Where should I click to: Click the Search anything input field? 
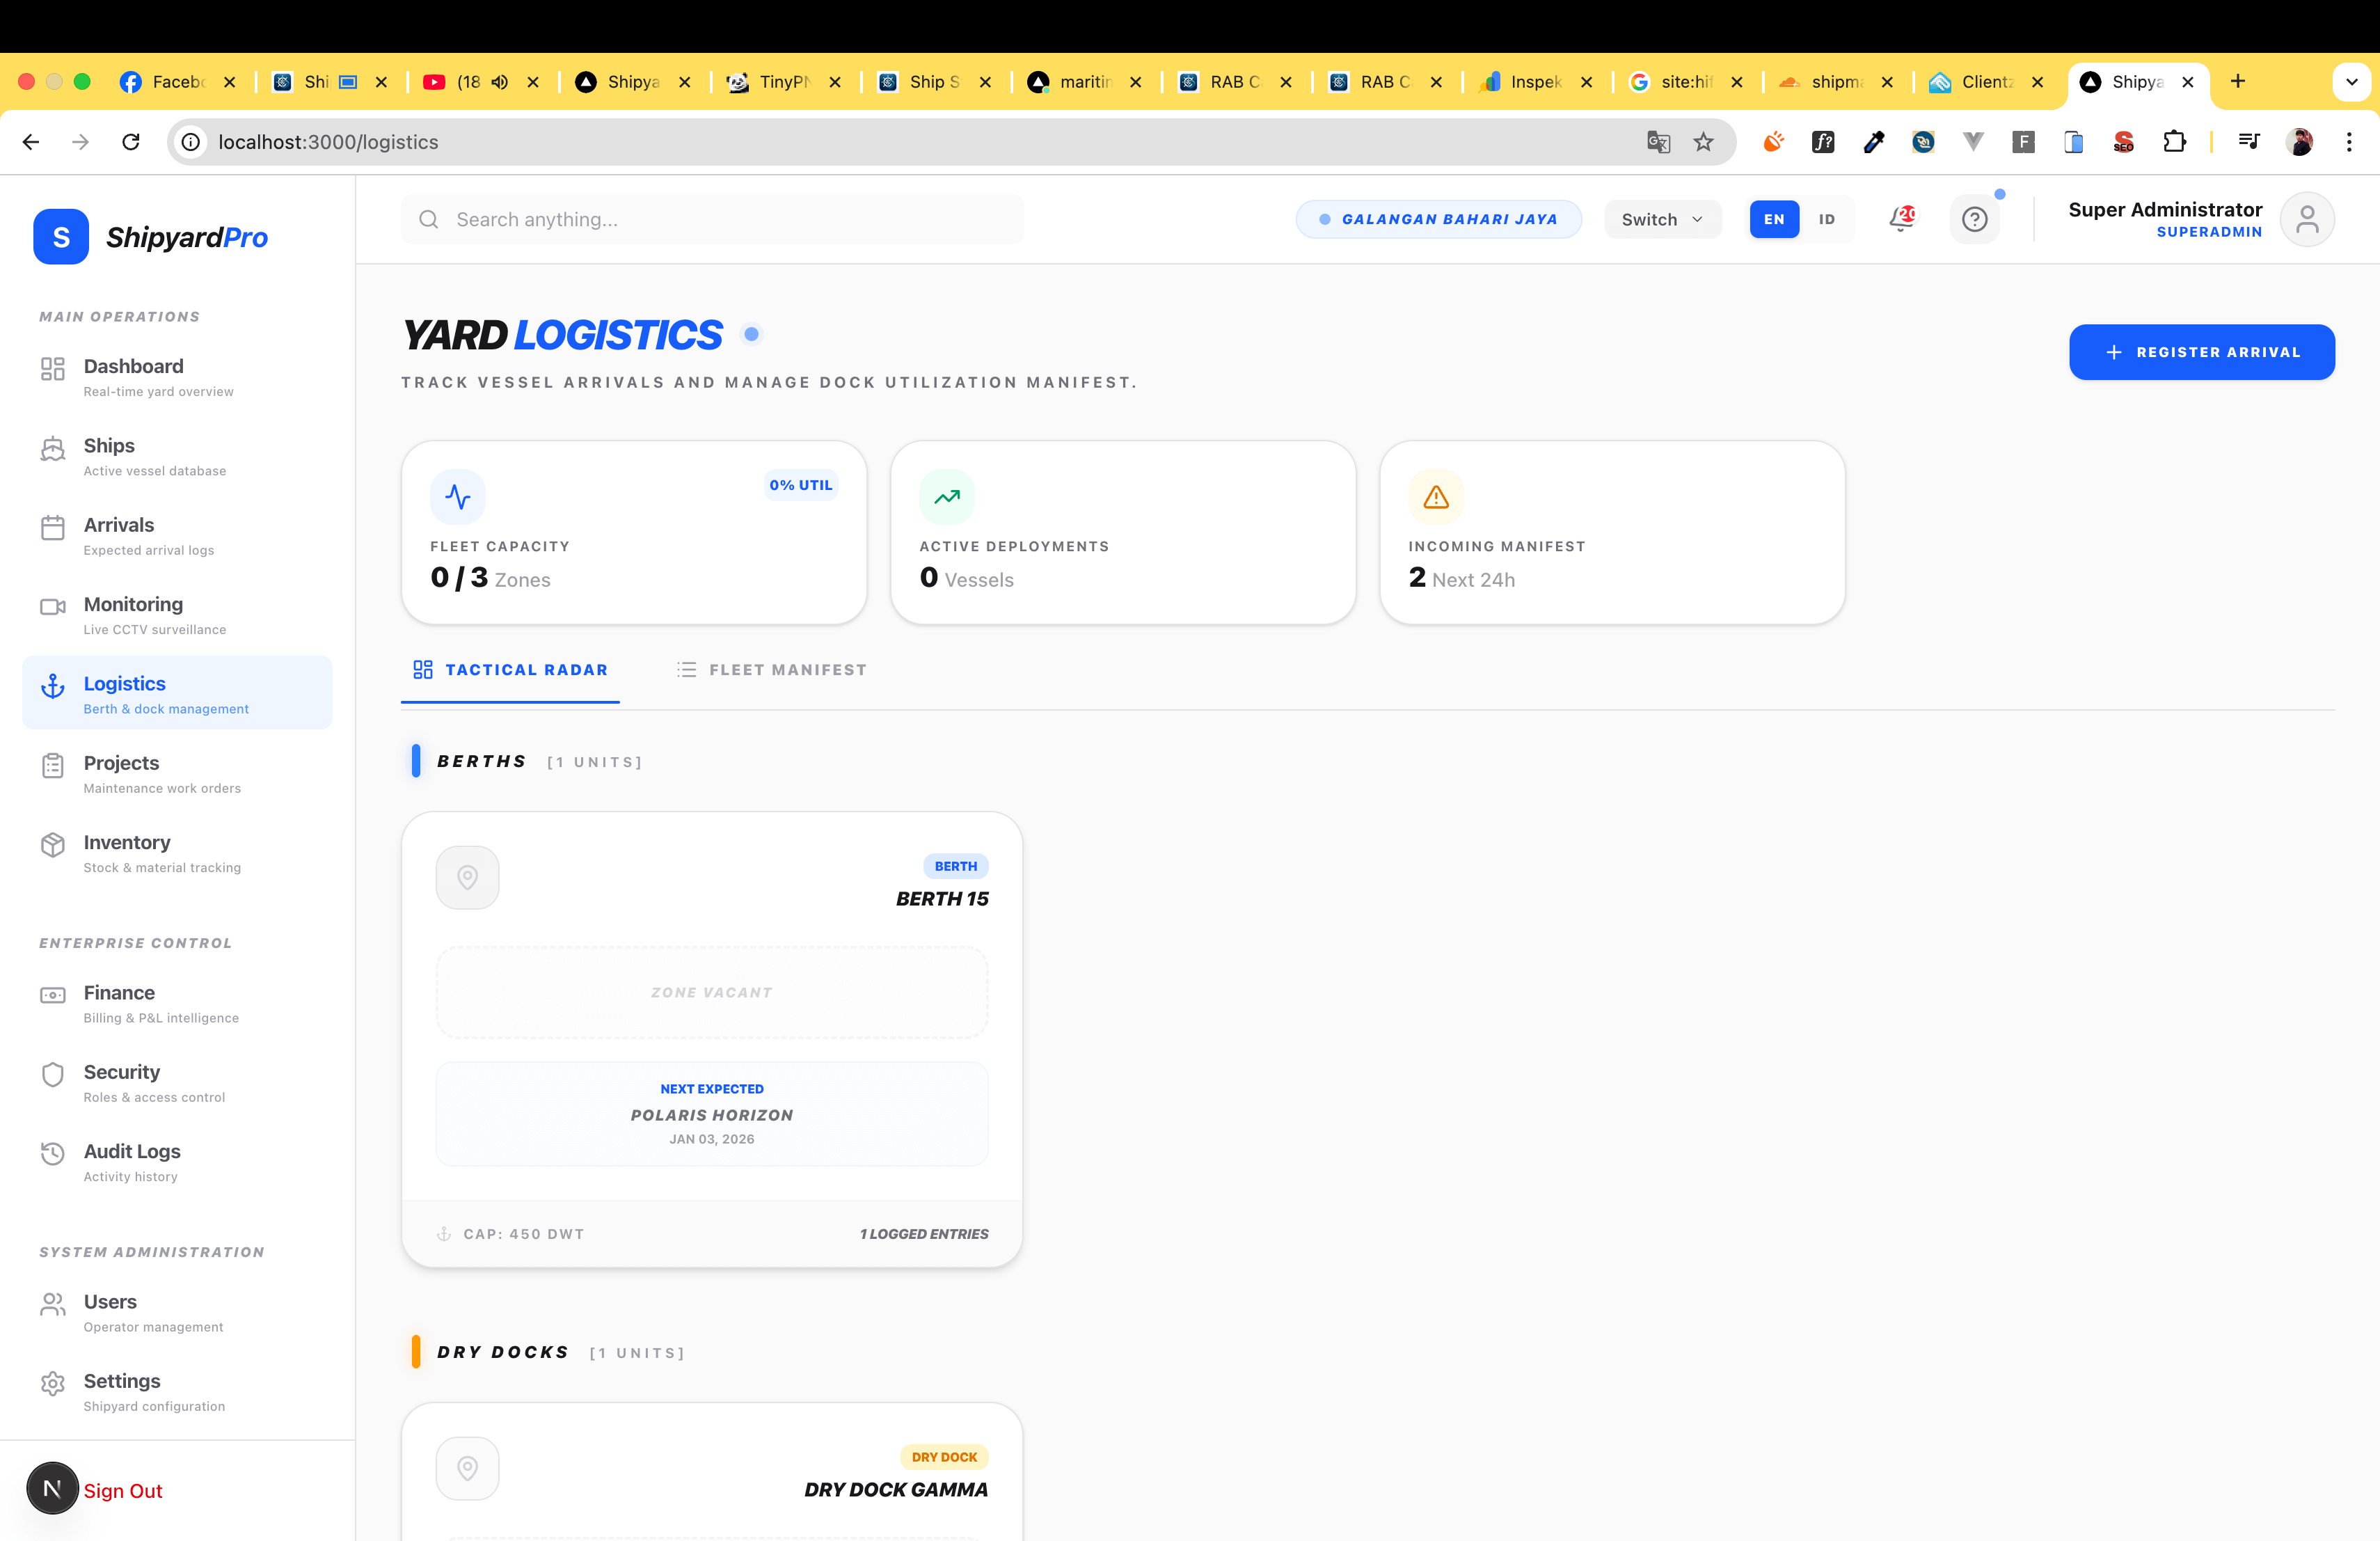point(712,219)
